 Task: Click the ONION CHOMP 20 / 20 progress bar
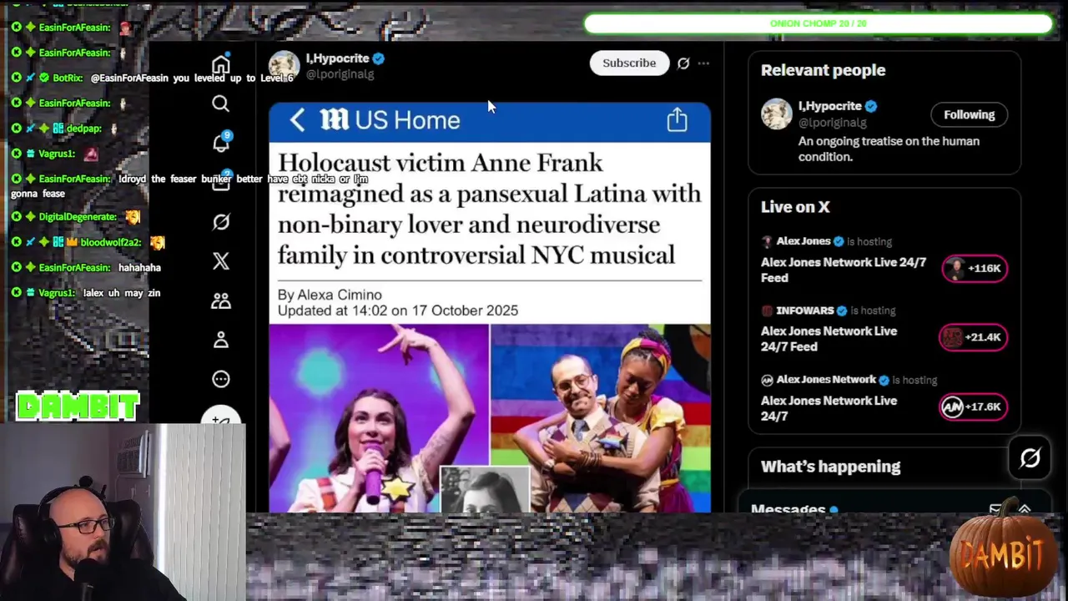[819, 23]
